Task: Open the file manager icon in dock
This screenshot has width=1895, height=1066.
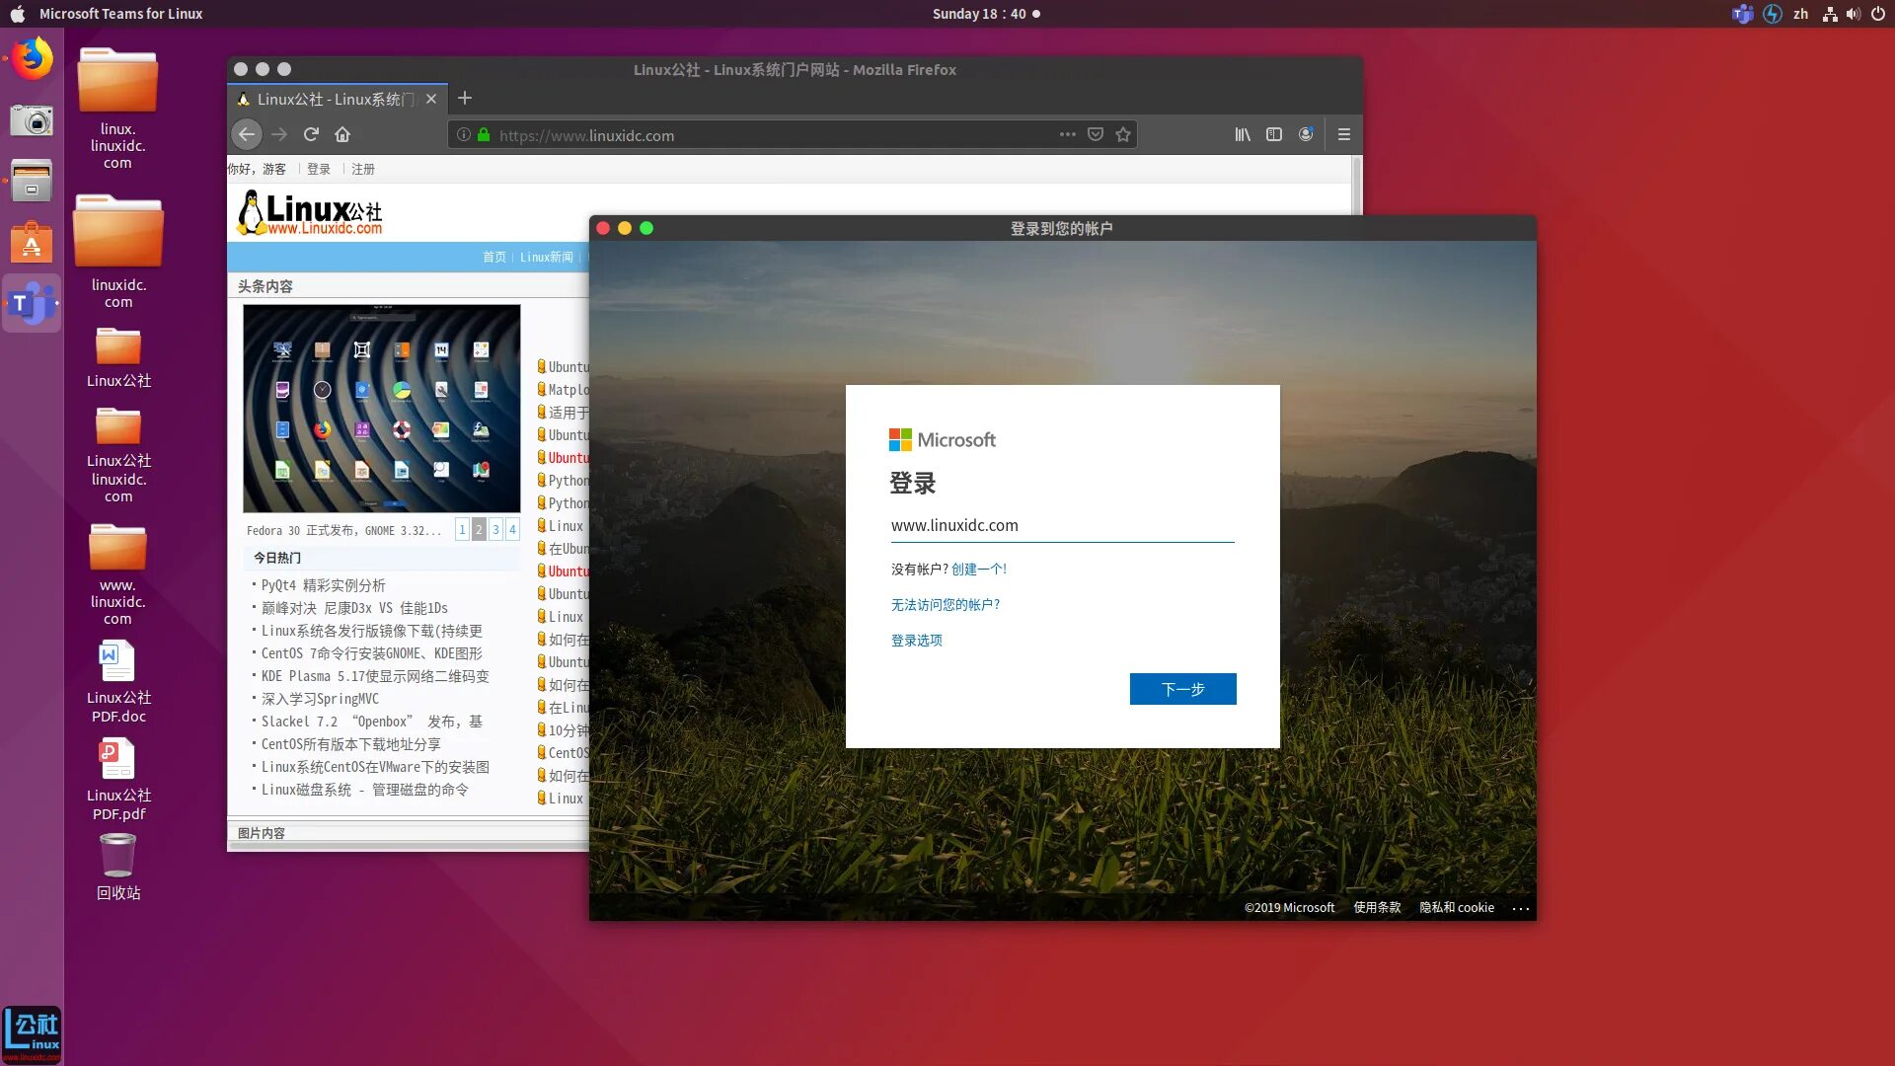Action: [x=32, y=182]
